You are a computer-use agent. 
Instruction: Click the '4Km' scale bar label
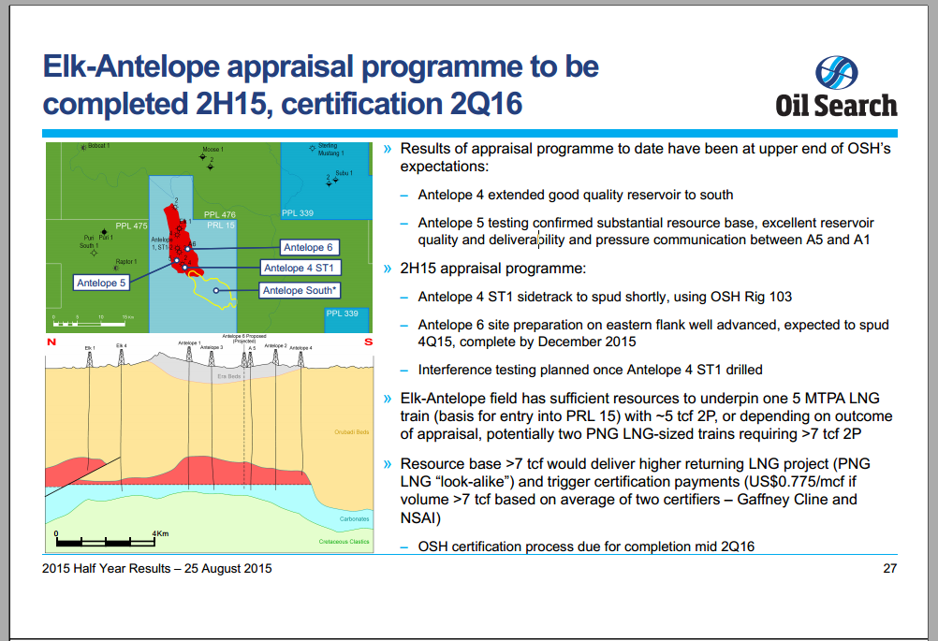point(160,533)
